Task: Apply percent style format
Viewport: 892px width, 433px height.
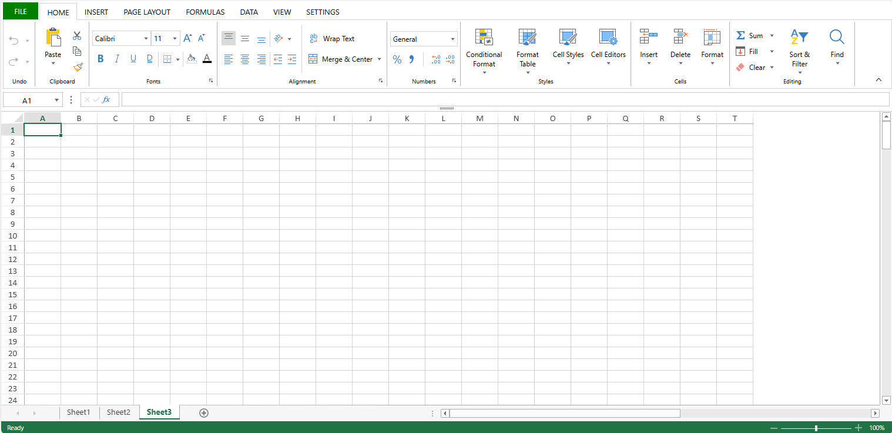Action: click(x=397, y=59)
